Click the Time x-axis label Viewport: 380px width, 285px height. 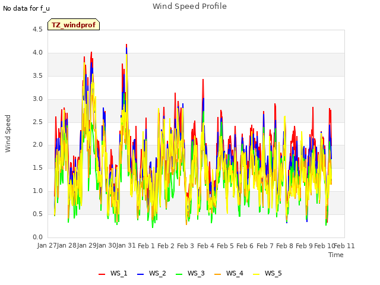(x=336, y=255)
